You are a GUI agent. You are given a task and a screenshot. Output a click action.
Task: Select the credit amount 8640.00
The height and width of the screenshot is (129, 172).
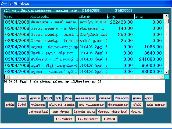149,53
